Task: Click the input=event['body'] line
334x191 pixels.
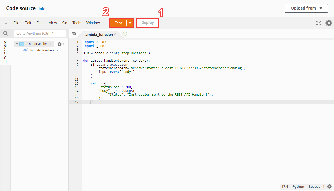Action: (116, 72)
